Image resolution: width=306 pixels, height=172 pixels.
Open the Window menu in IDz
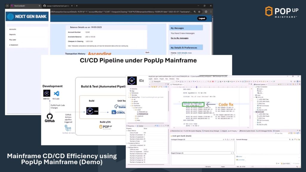pyautogui.click(x=172, y=79)
